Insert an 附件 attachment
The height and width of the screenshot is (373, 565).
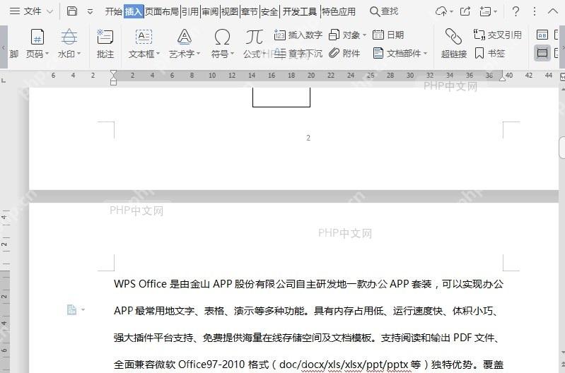(x=344, y=53)
